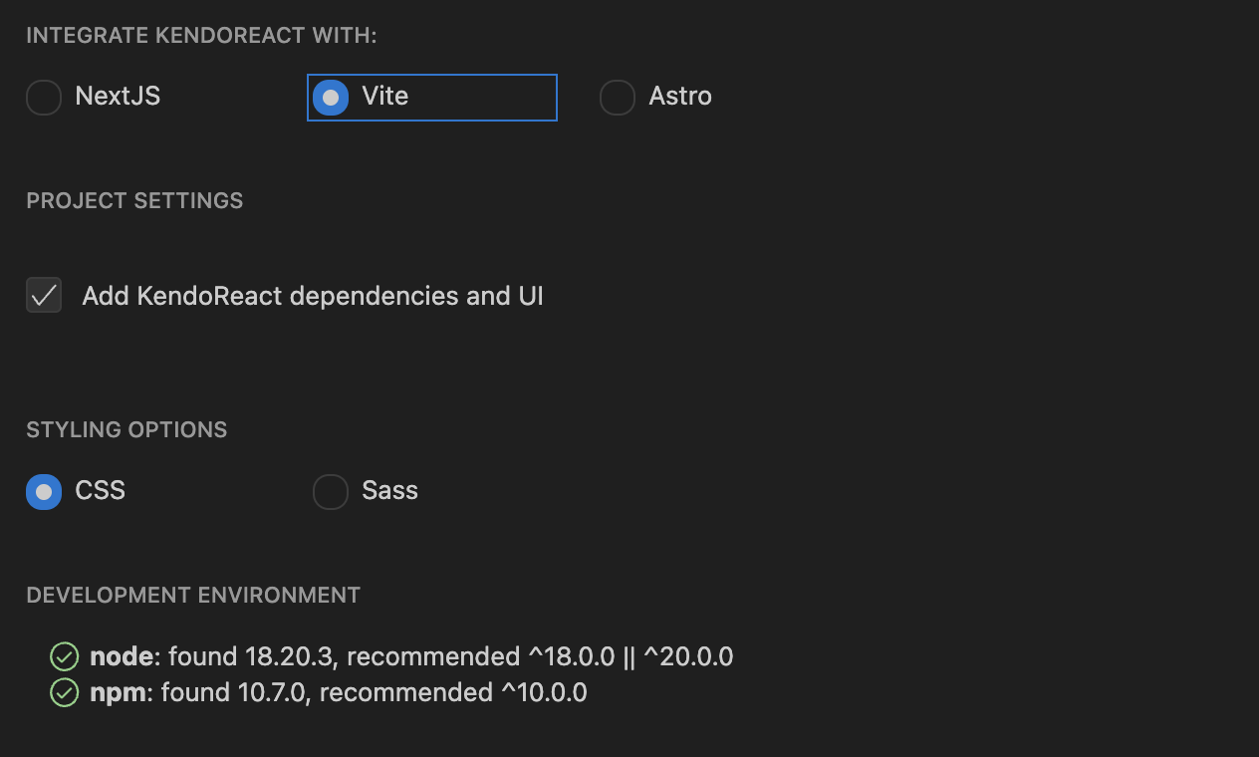1259x757 pixels.
Task: Choose the Astro radio button circle
Action: pyautogui.click(x=618, y=98)
